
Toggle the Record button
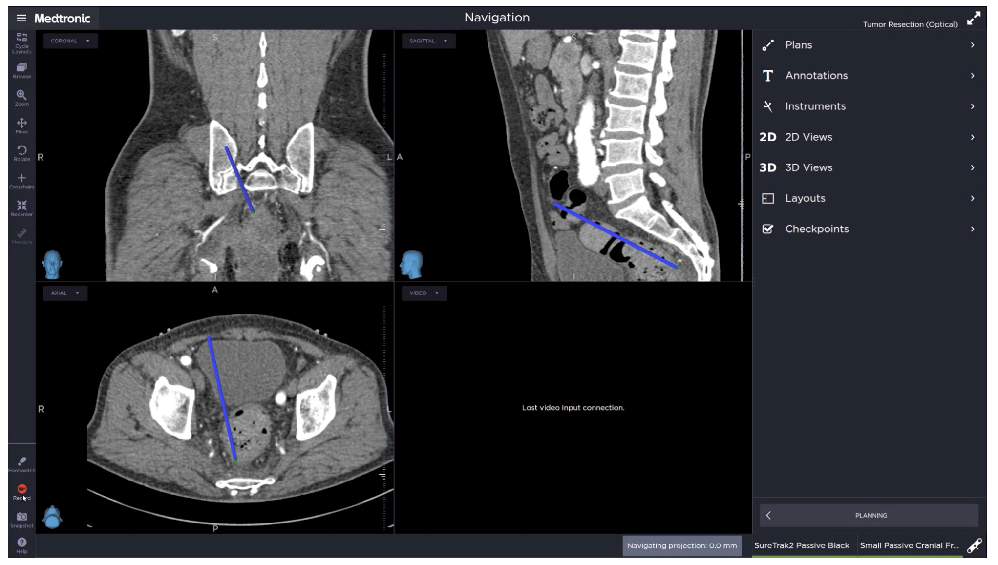tap(21, 491)
